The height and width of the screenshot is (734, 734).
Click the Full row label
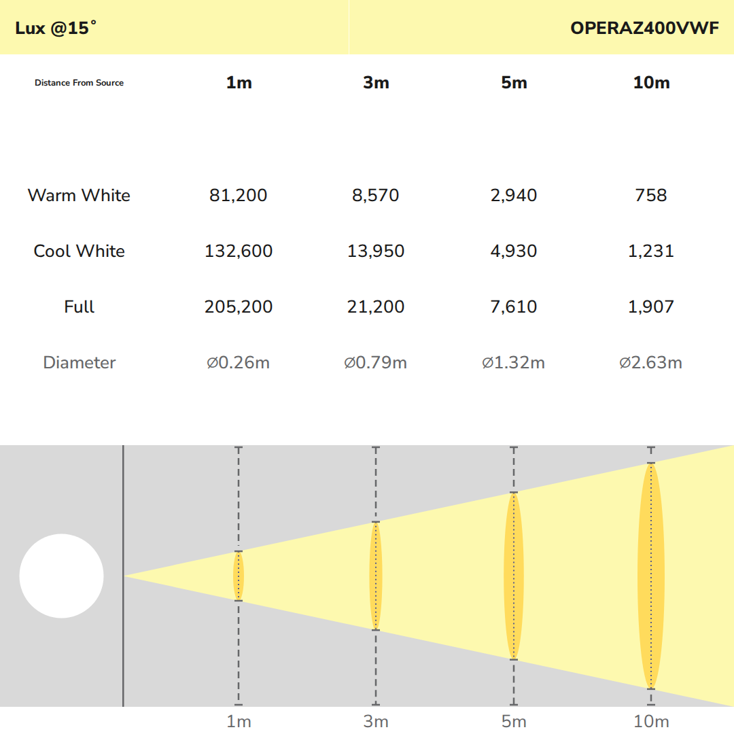pos(79,307)
